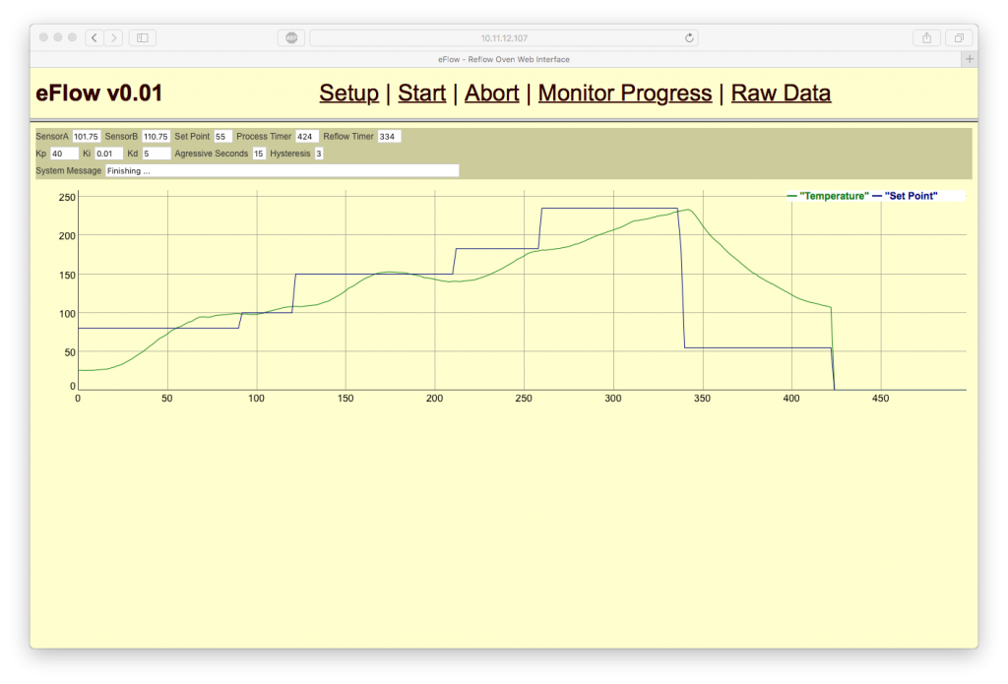This screenshot has width=1008, height=684.
Task: Click the Start link to begin reflow
Action: pyautogui.click(x=421, y=93)
